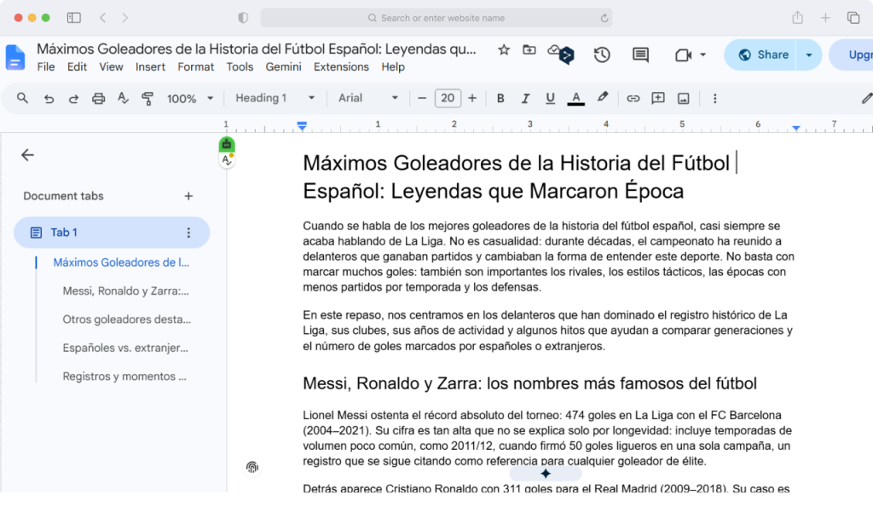873x524 pixels.
Task: Click the Gemini sparkle button
Action: (546, 474)
